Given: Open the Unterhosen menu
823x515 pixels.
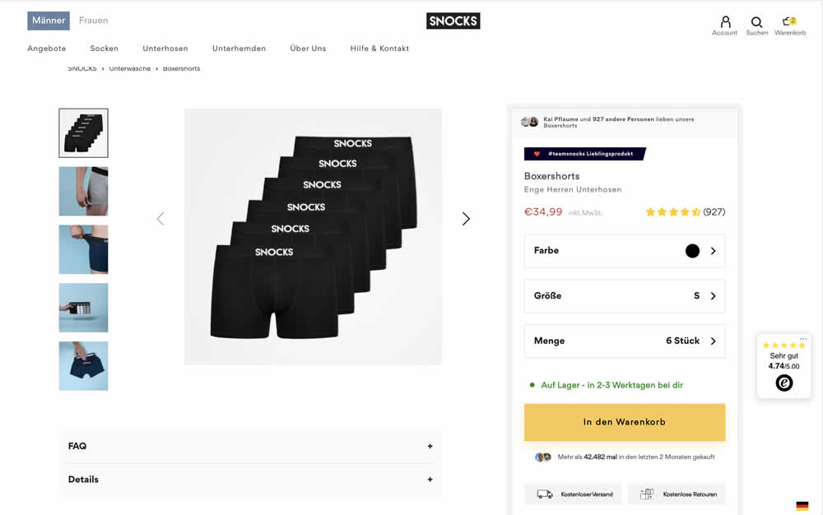Looking at the screenshot, I should coord(165,49).
